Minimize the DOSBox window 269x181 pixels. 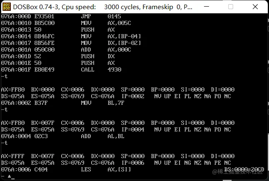207,7
